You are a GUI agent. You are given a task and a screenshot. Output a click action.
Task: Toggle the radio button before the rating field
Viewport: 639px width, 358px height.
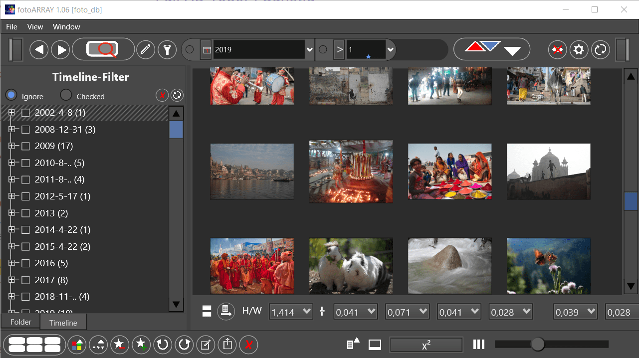[x=323, y=49]
